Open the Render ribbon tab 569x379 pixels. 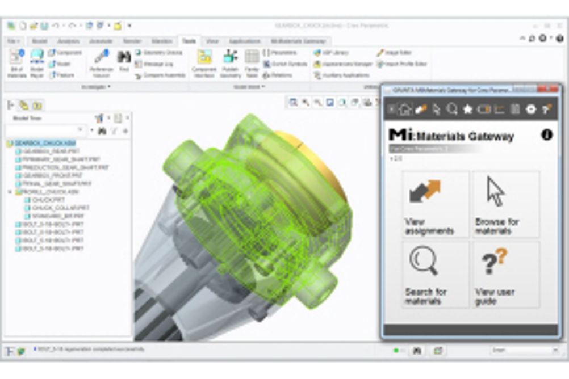132,41
